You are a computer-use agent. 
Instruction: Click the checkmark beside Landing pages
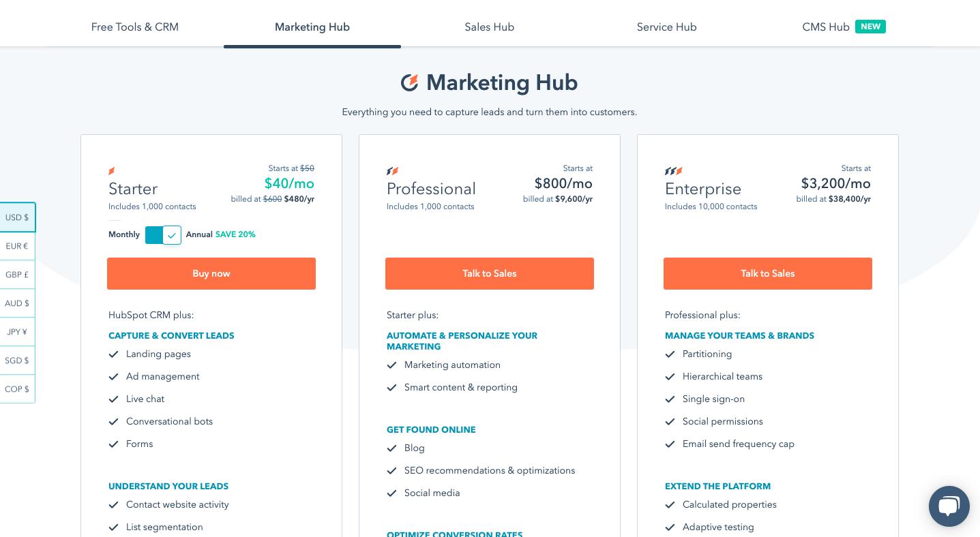114,354
